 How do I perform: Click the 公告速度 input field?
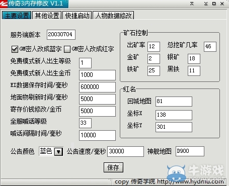point(125,151)
